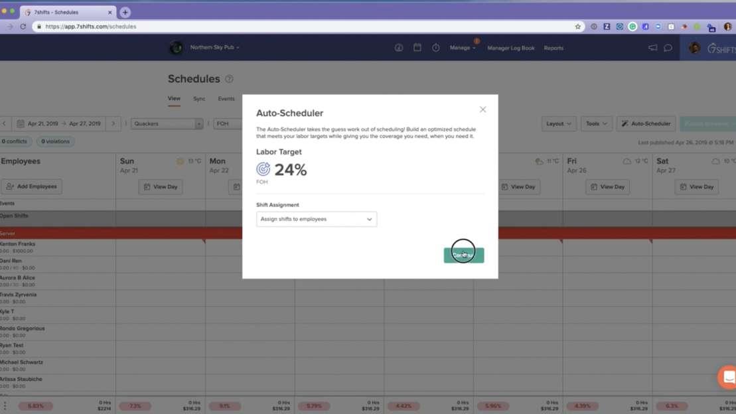Open the Events tab
This screenshot has height=414, width=736.
point(226,98)
